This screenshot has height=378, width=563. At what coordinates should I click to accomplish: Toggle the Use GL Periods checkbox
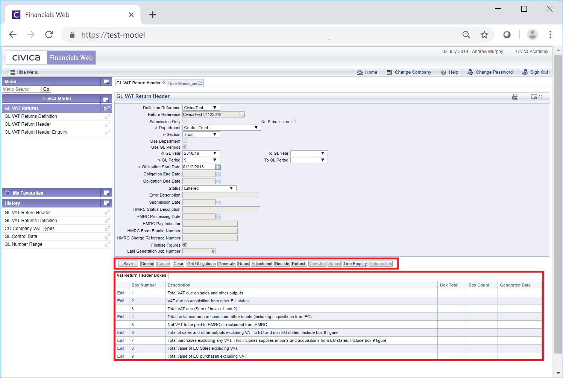point(185,146)
